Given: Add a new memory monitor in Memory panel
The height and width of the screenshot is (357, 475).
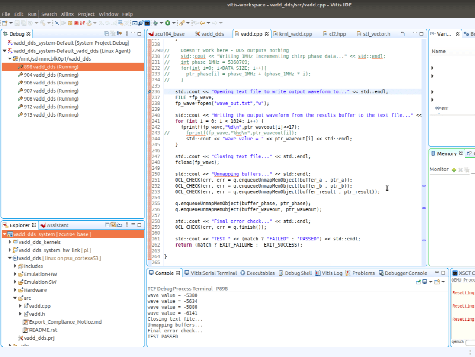Looking at the screenshot, I should pyautogui.click(x=453, y=169).
